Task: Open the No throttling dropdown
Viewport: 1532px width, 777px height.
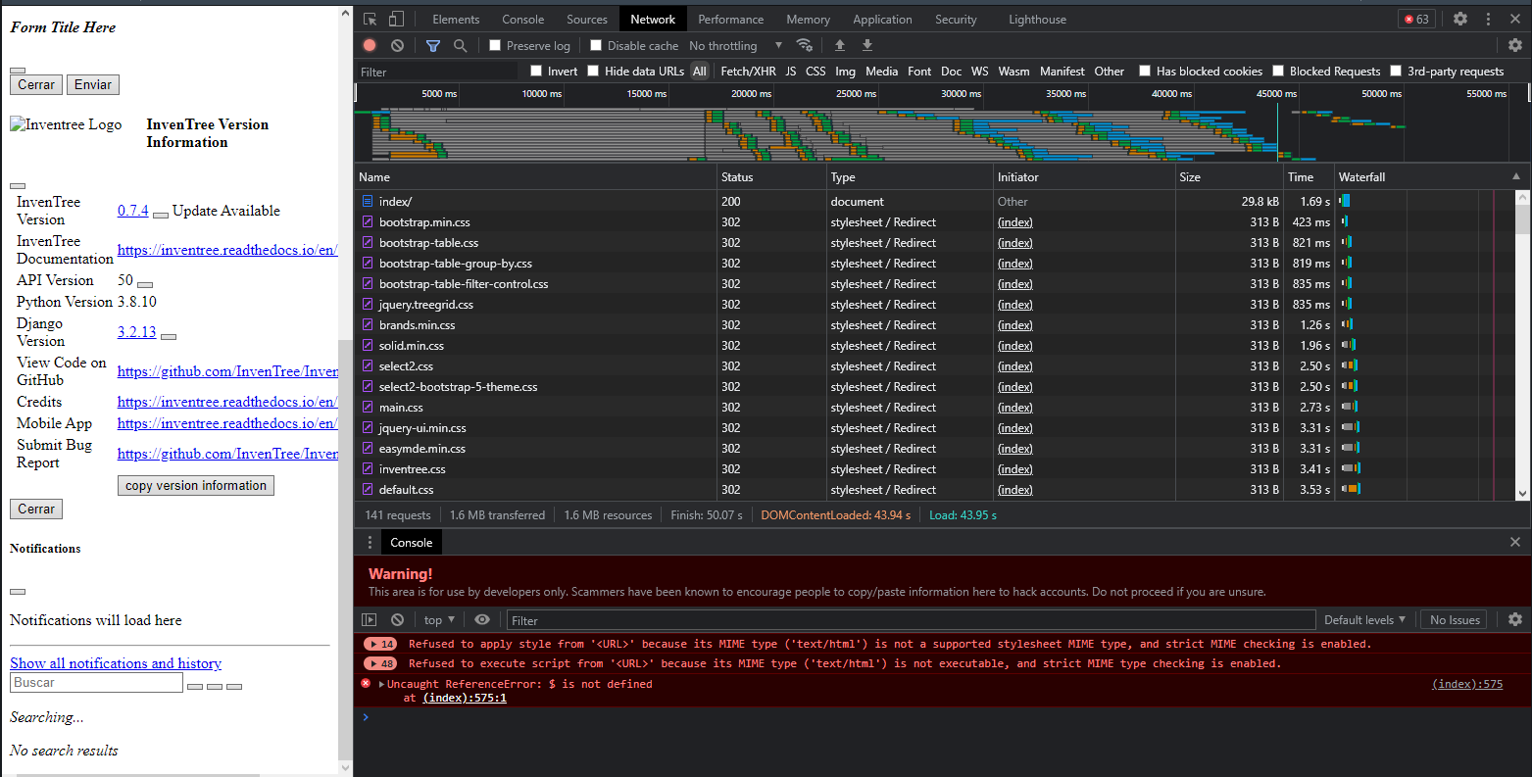Action: point(731,45)
